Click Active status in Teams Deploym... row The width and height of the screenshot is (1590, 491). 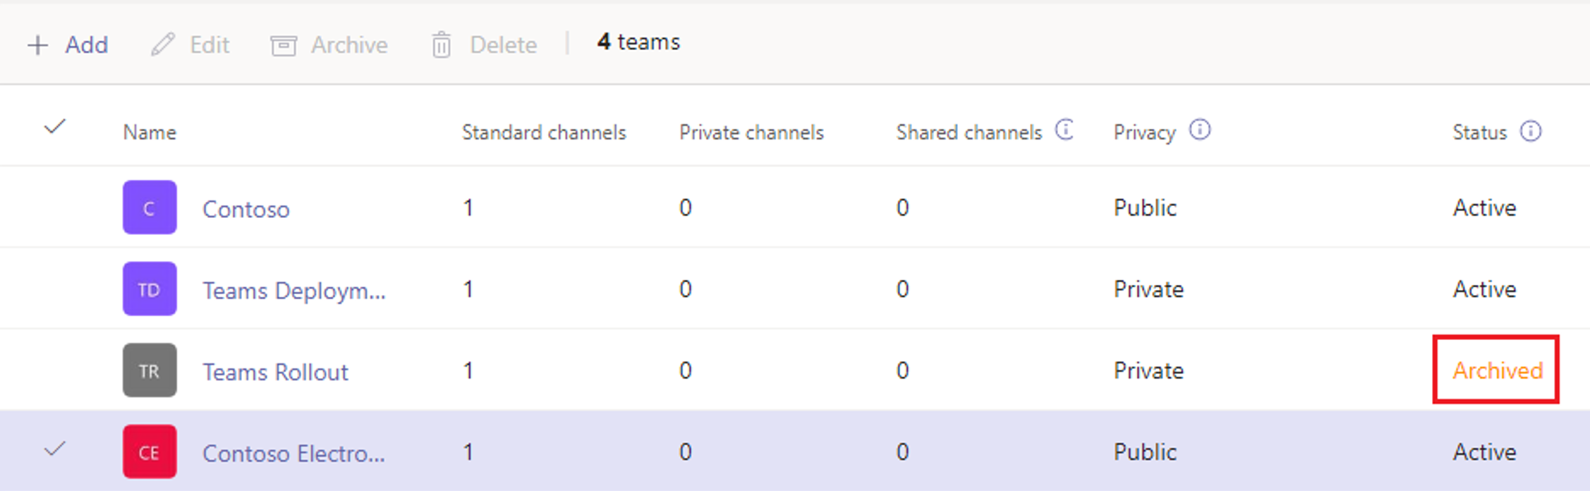point(1484,289)
